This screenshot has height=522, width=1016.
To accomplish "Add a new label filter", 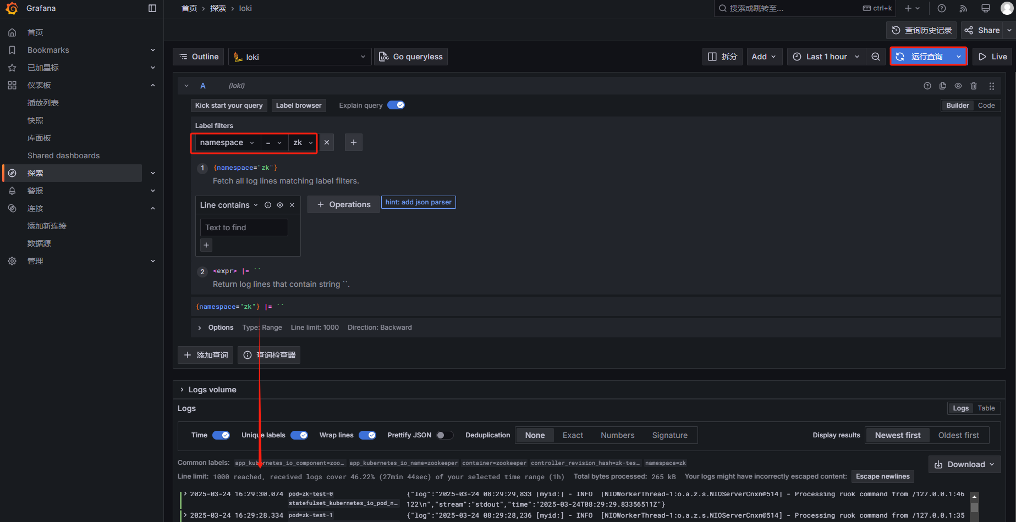I will click(x=354, y=142).
